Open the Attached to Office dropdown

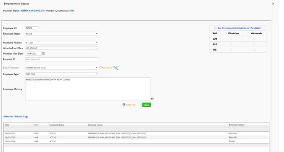click(x=61, y=48)
